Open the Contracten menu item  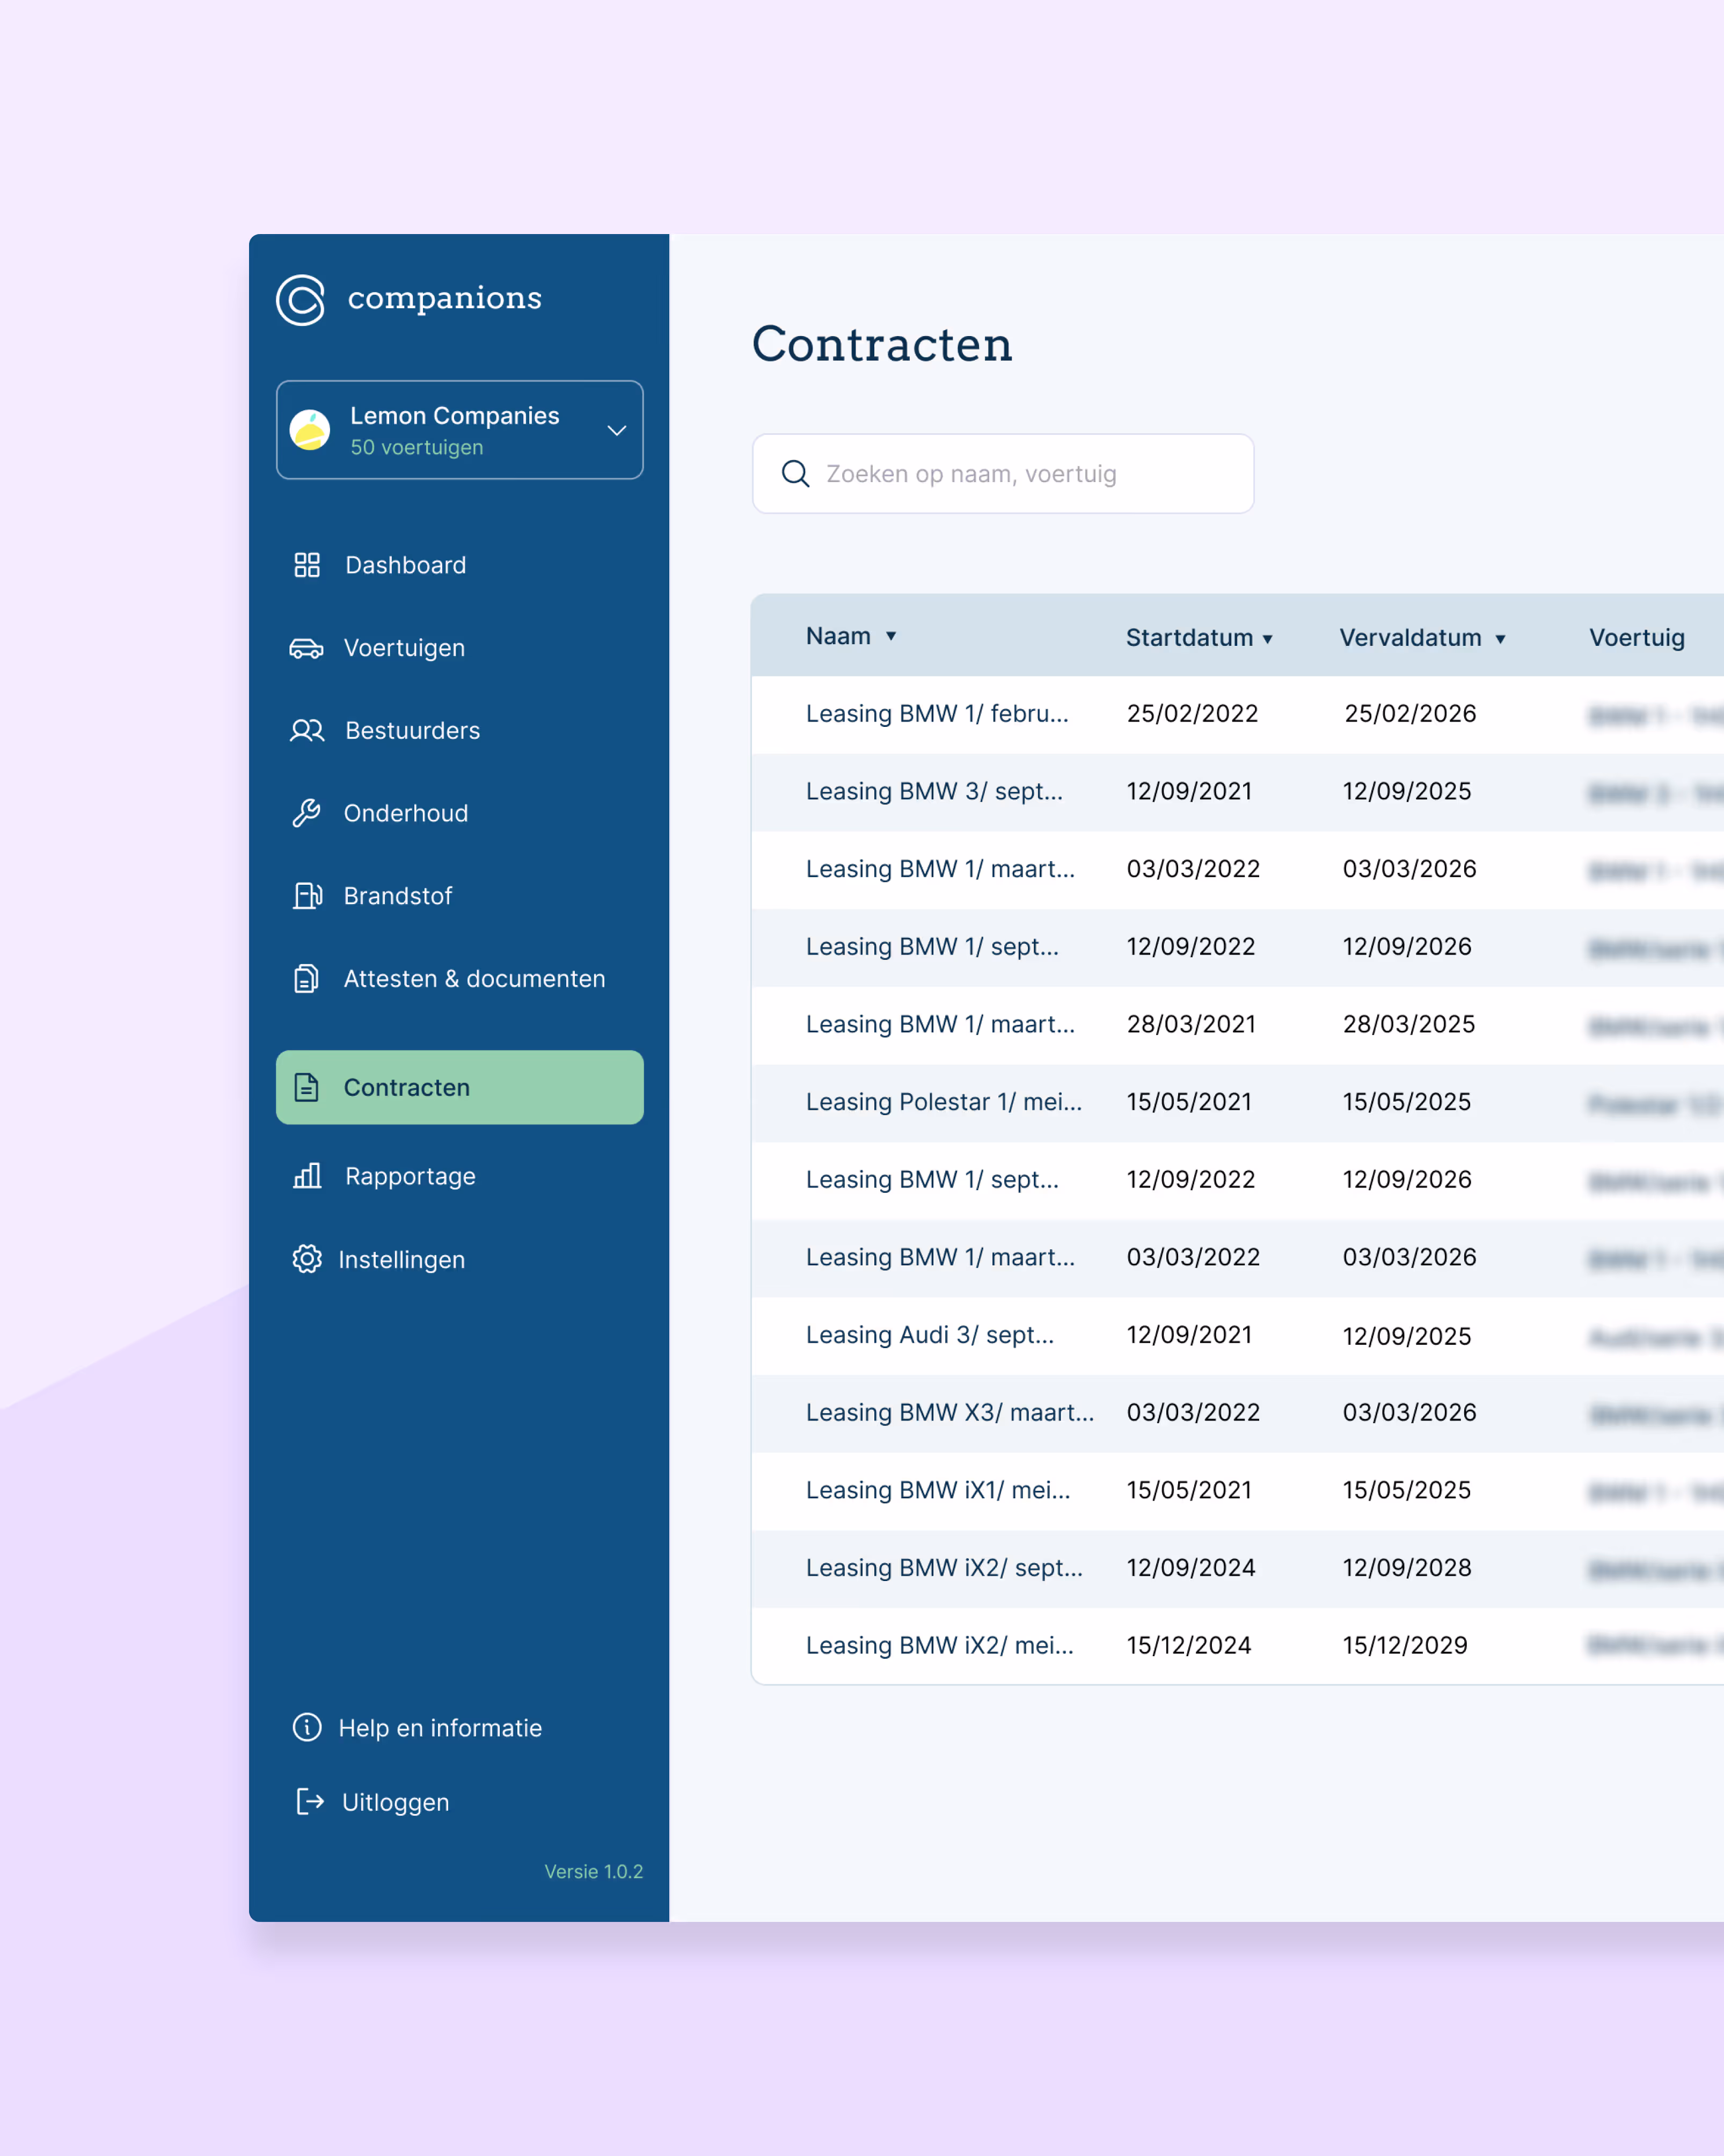pos(459,1087)
